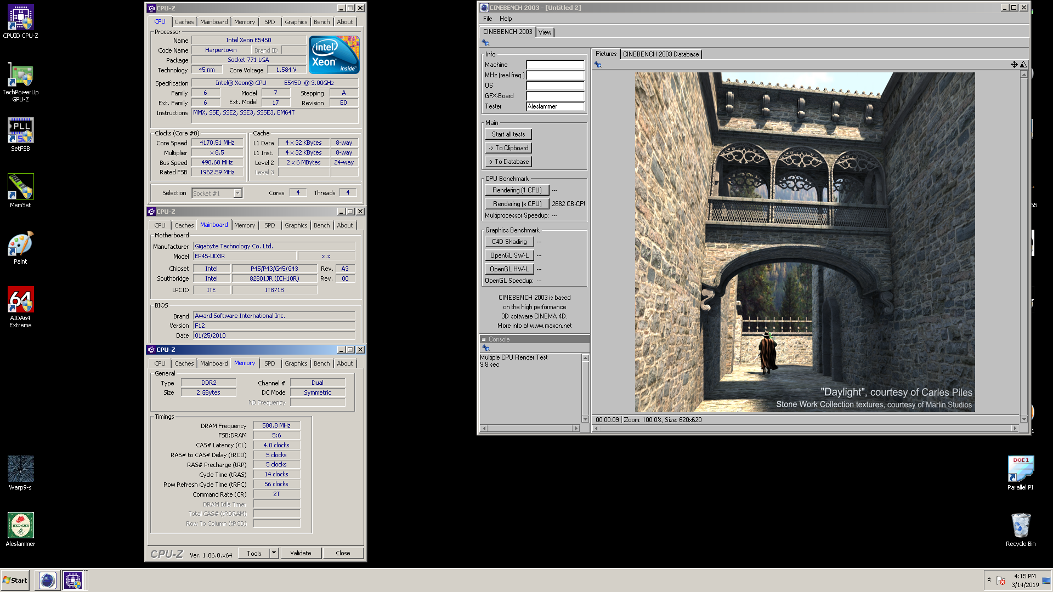Open the Aleslammer desktop icon

click(x=20, y=529)
